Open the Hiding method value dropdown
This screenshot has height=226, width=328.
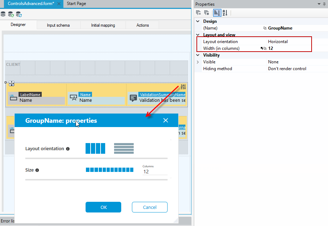pos(297,69)
